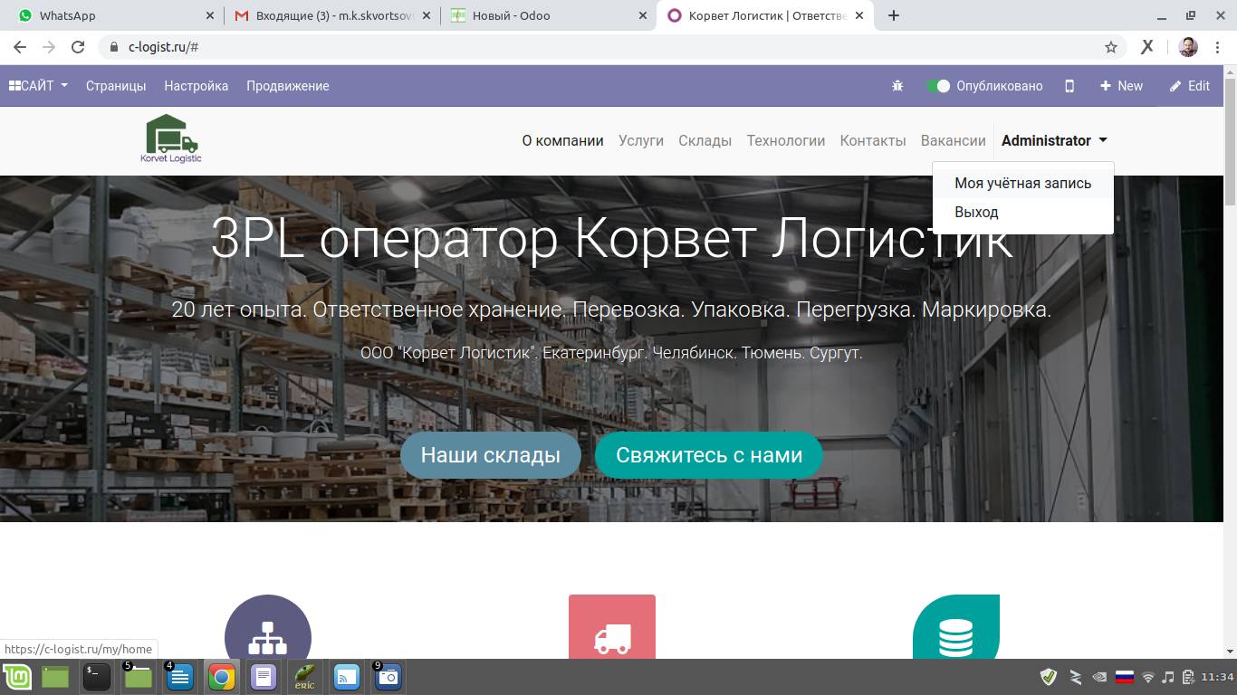Screen dimensions: 1237x695
Task: Launch Terminal from the taskbar
Action: click(97, 677)
